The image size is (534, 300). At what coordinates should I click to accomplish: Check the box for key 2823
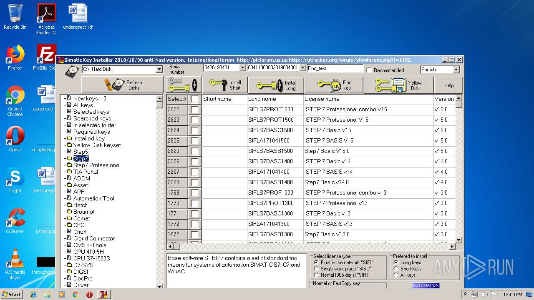click(194, 120)
